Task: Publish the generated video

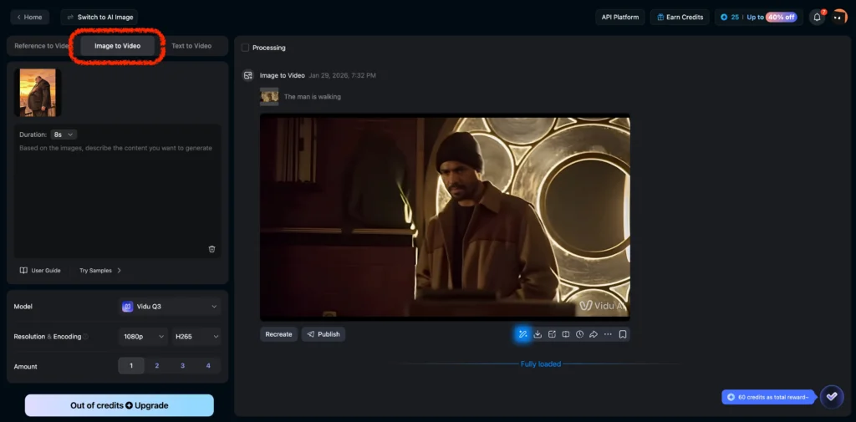Action: [x=324, y=334]
